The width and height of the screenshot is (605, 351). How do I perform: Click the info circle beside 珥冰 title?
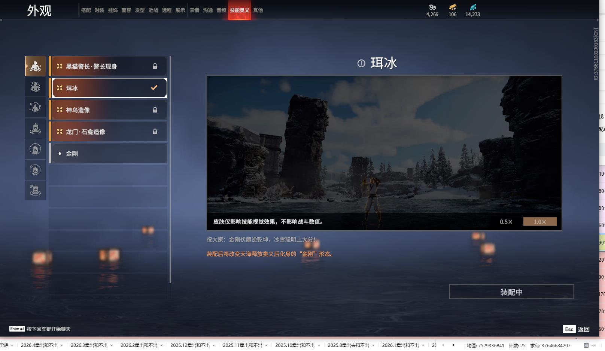point(361,63)
